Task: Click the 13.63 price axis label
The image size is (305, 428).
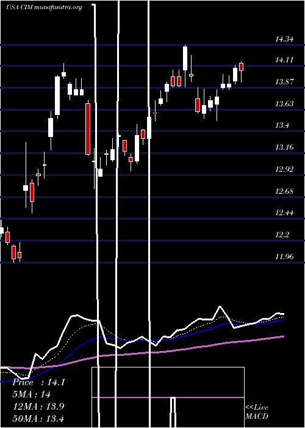Action: pyautogui.click(x=284, y=103)
